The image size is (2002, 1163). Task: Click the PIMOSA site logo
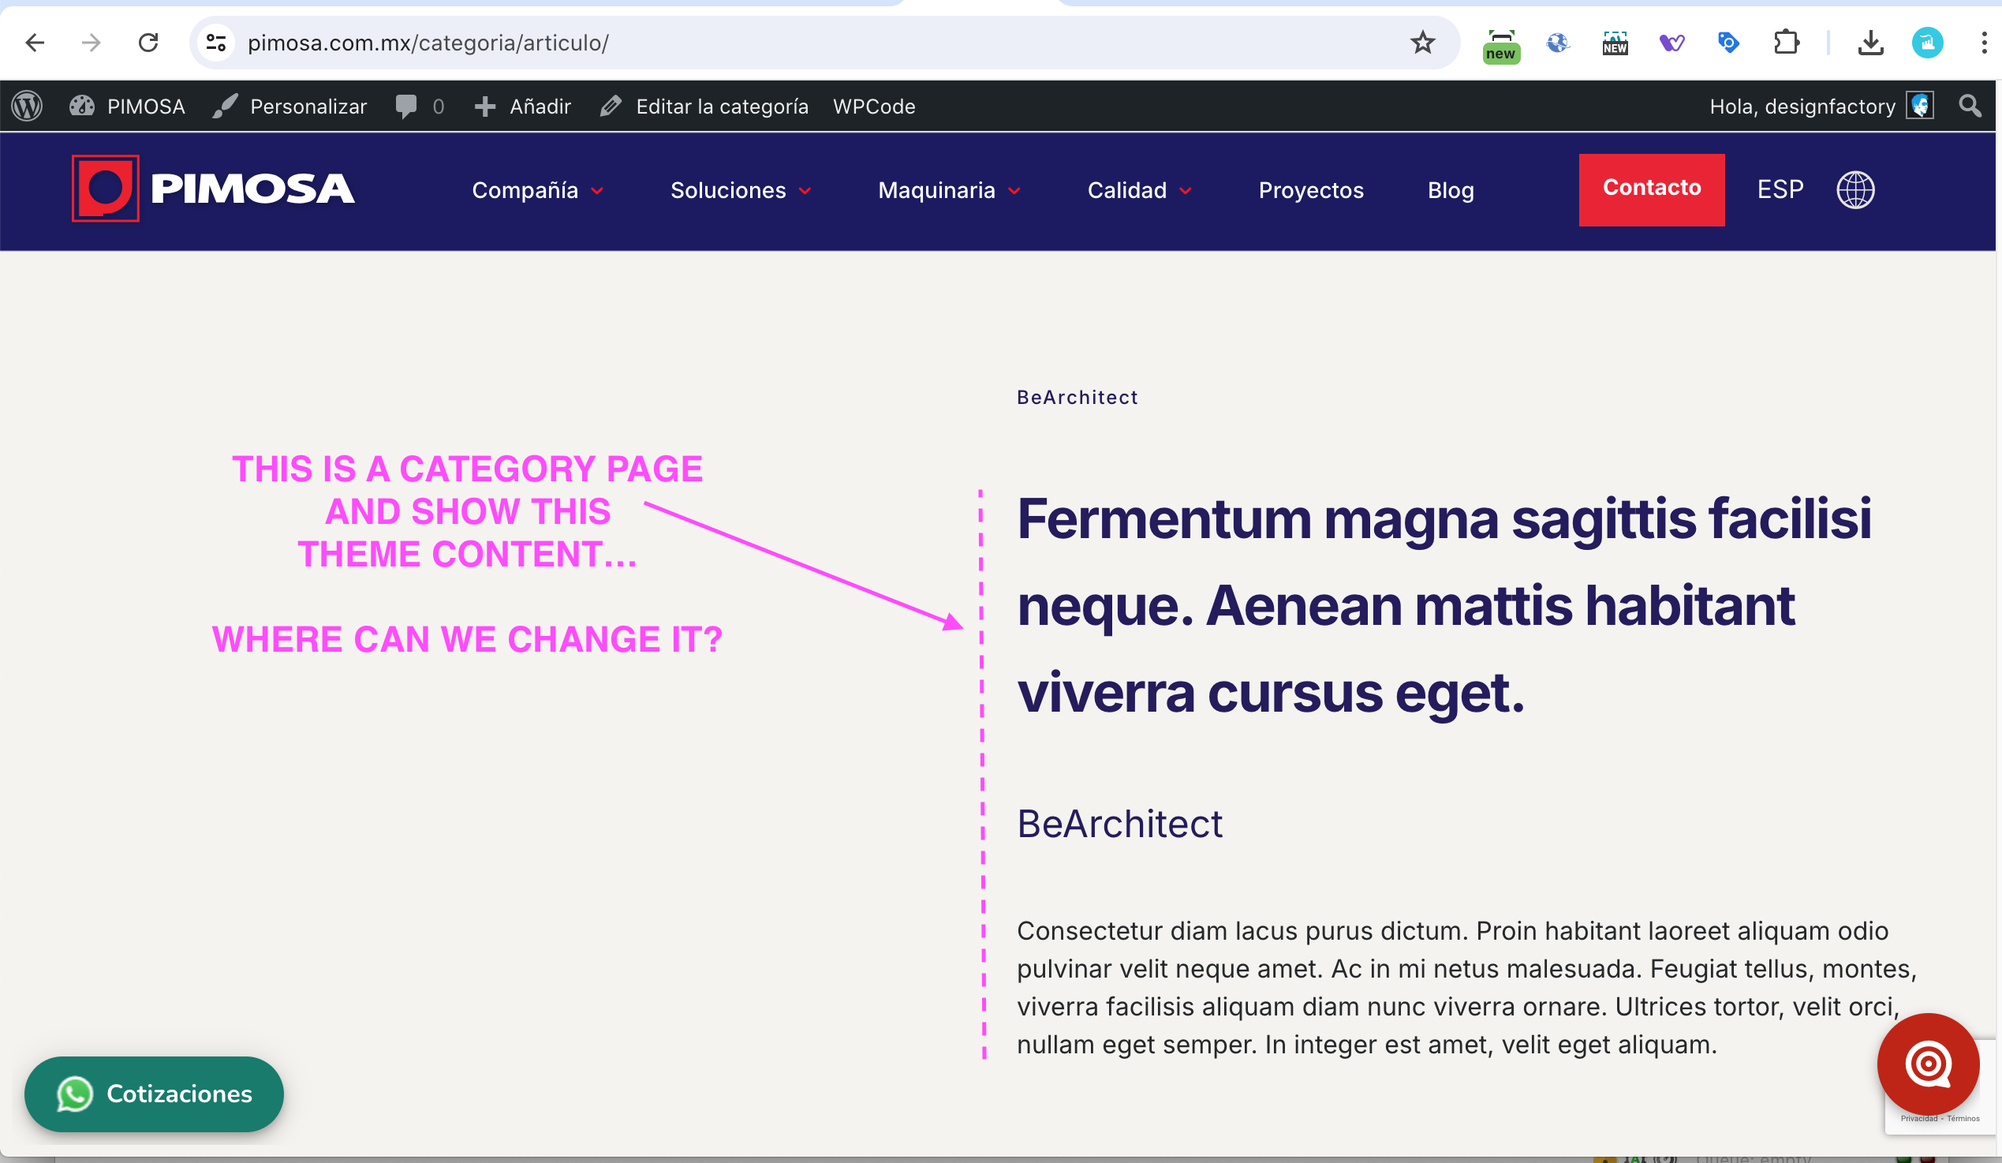213,189
